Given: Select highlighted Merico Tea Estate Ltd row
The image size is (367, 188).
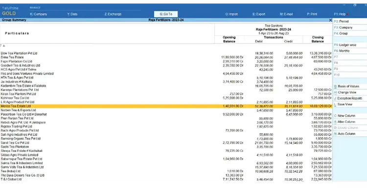Looking at the screenshot, I should coord(166,106).
